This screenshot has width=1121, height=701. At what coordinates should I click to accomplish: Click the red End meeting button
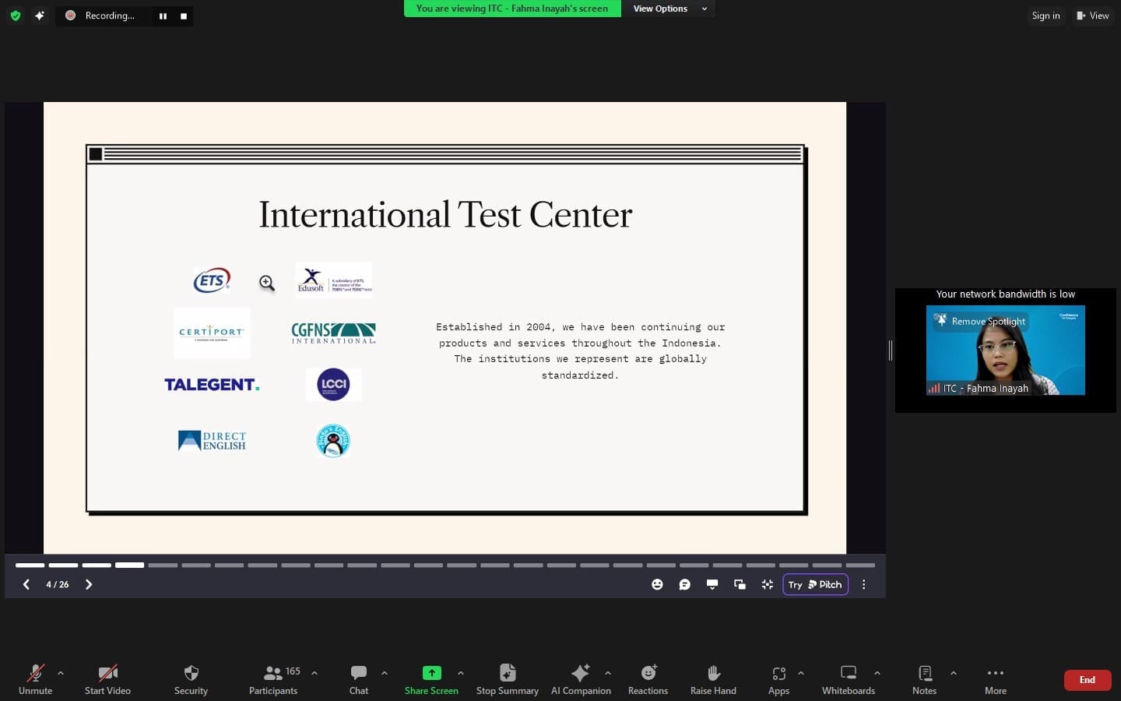click(x=1088, y=680)
